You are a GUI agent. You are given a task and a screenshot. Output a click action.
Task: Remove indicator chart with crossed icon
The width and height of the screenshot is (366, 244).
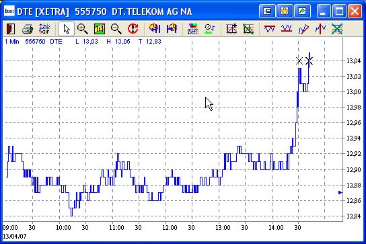[x=248, y=29]
